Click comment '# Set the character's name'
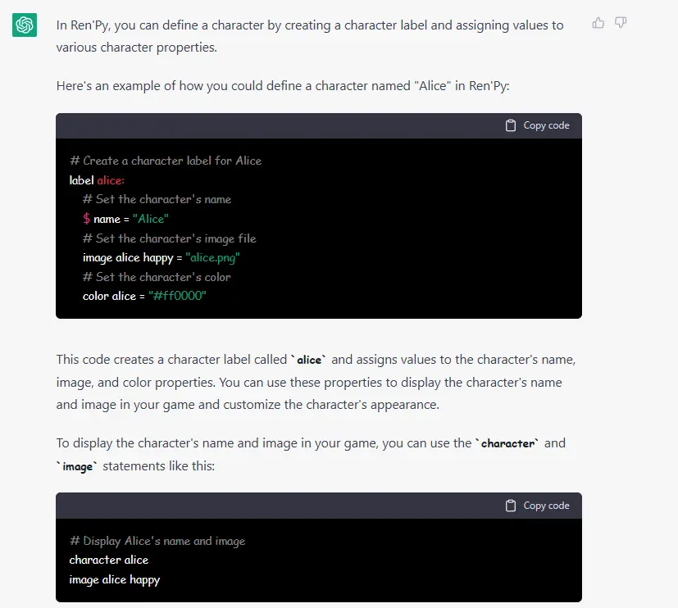This screenshot has width=678, height=608. coord(157,199)
